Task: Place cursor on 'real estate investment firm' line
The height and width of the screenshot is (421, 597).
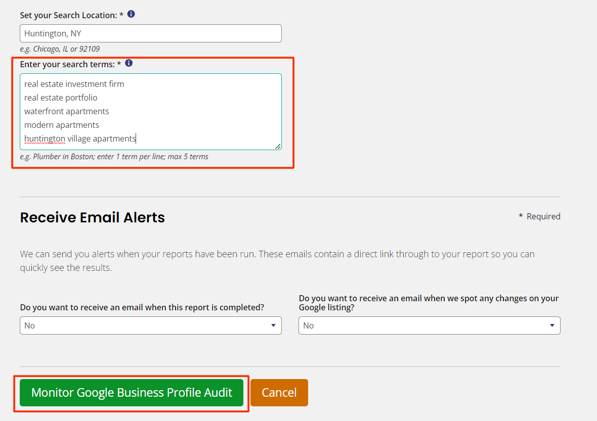Action: point(74,84)
